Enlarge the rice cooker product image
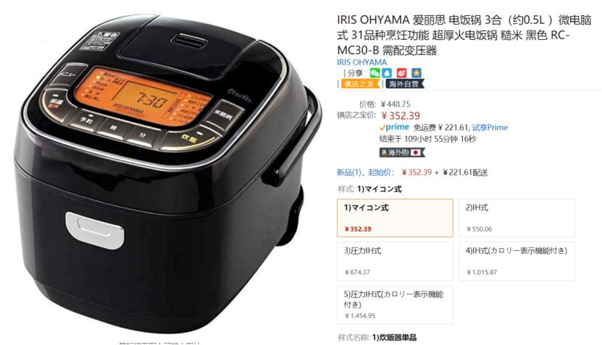Screen dimensions: 602x345 click(165, 172)
